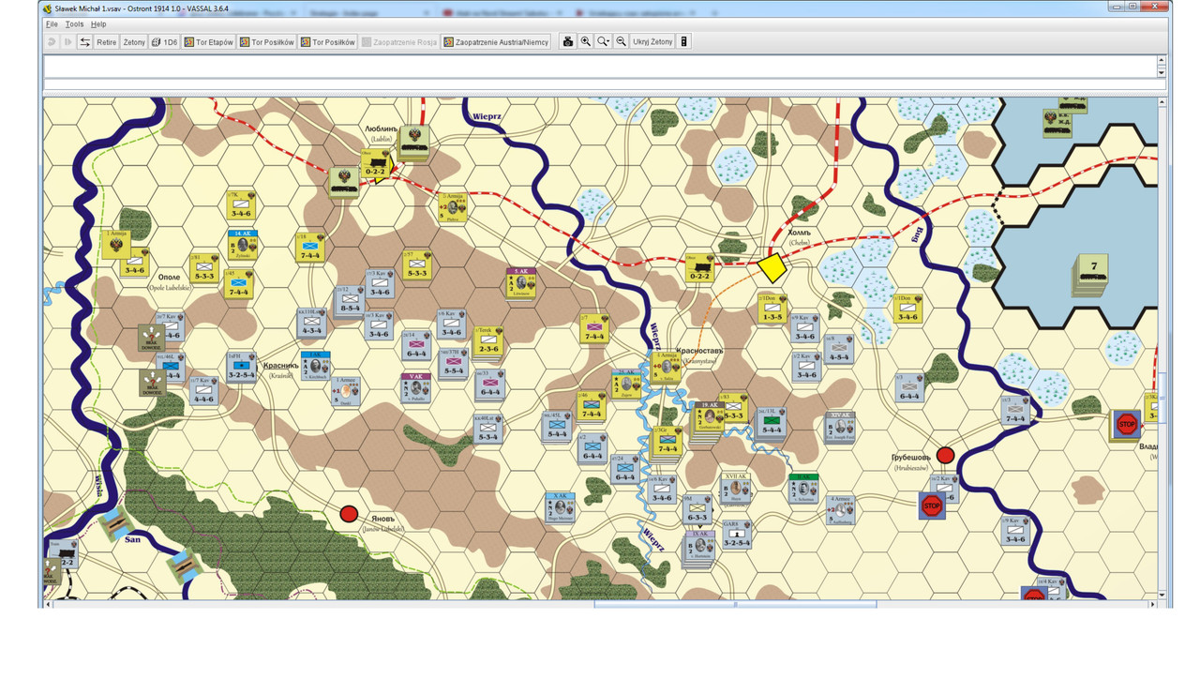
Task: Select the 7-4-4 yellow counter labeled 45
Action: tap(241, 284)
